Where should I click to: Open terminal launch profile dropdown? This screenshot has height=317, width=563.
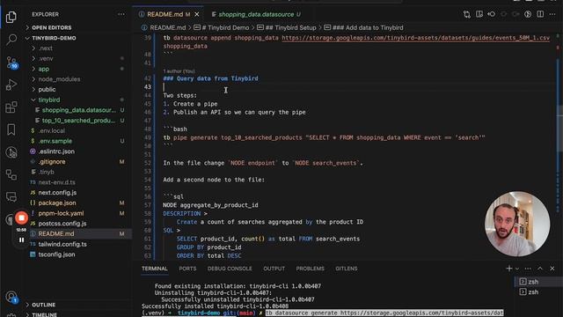517,269
